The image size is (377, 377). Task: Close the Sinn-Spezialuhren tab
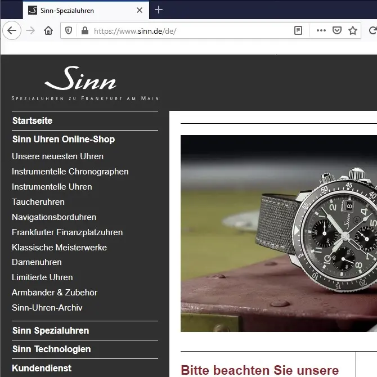tap(140, 10)
